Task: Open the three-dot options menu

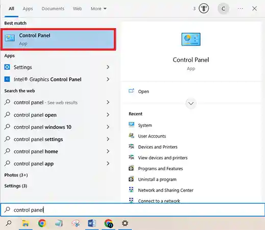Action: tap(240, 9)
